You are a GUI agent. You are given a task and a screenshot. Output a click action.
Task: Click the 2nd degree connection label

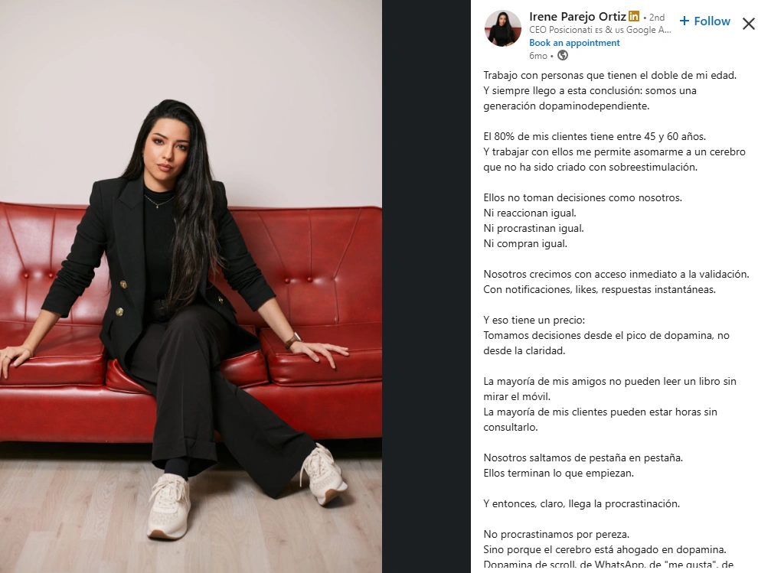click(656, 18)
